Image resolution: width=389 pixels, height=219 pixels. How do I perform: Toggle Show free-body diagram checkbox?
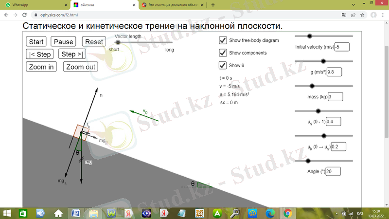(x=223, y=40)
